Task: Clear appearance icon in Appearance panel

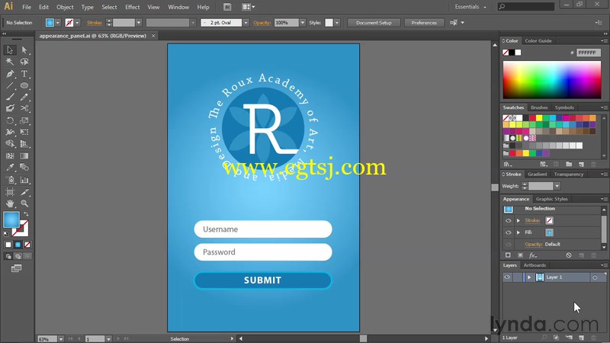Action: (569, 255)
